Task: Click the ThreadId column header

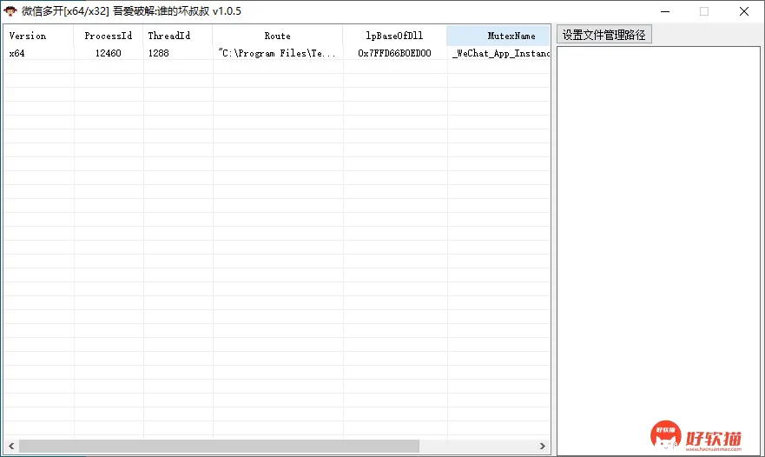Action: [x=178, y=36]
